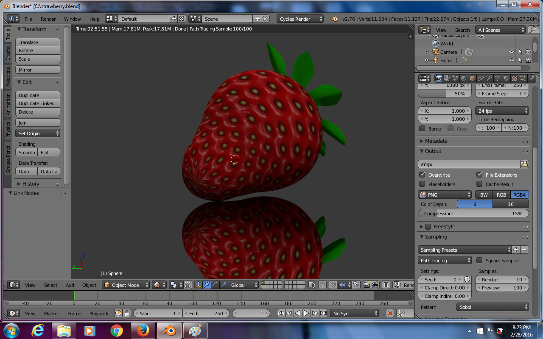Image resolution: width=543 pixels, height=339 pixels.
Task: Select the RGBA color mode button
Action: pyautogui.click(x=519, y=195)
